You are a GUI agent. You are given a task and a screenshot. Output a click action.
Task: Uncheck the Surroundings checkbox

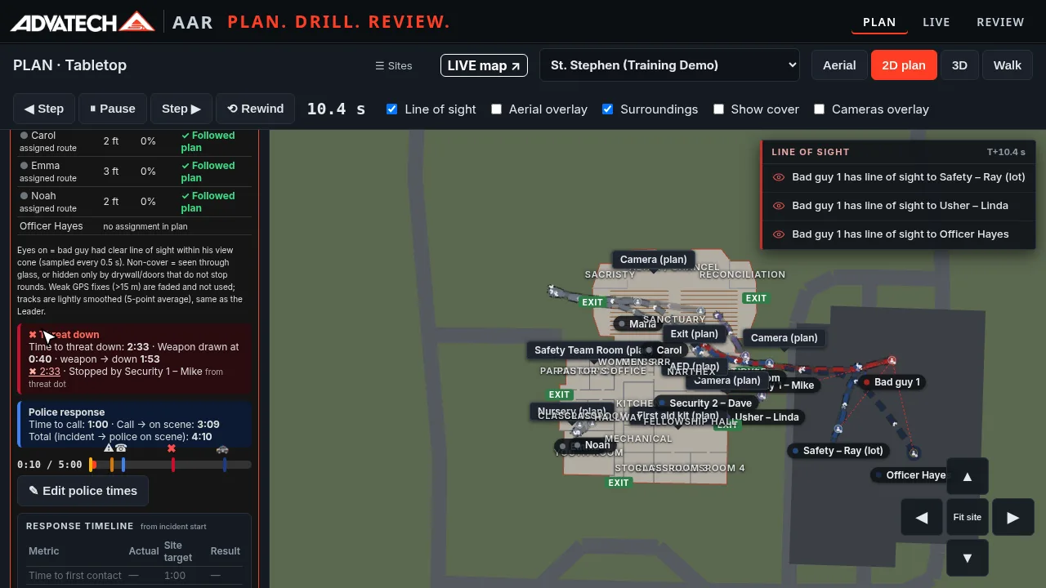click(x=607, y=109)
